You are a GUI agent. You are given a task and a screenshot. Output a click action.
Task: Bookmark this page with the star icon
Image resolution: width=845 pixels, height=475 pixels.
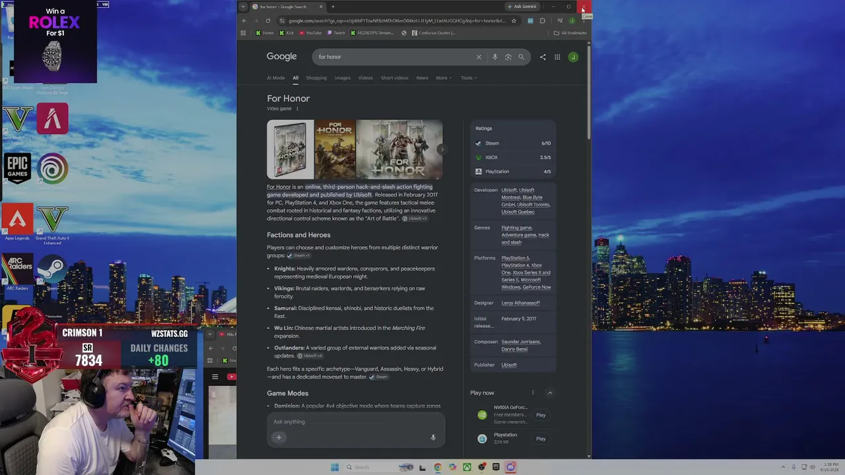point(514,20)
